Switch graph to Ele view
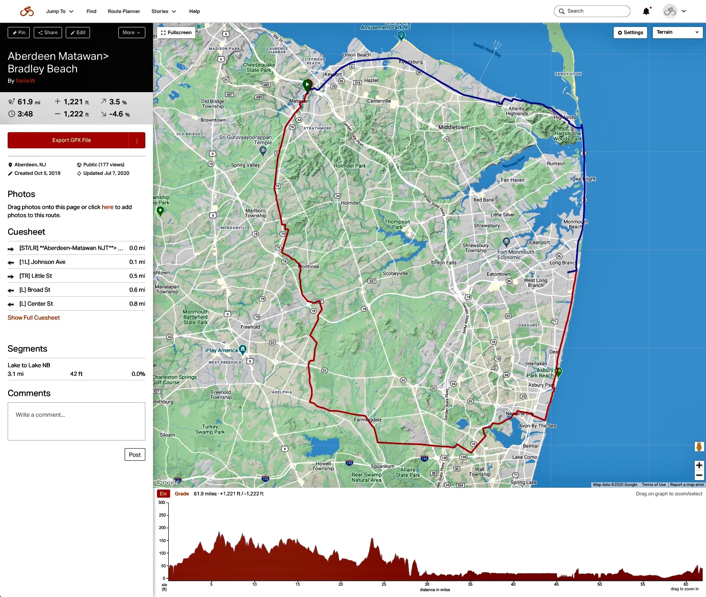This screenshot has width=706, height=597. (163, 494)
